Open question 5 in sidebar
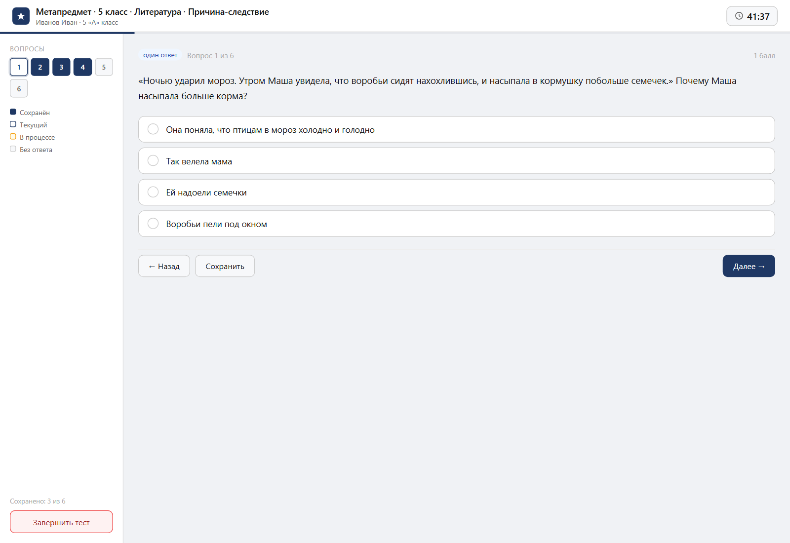The image size is (790, 543). point(104,67)
